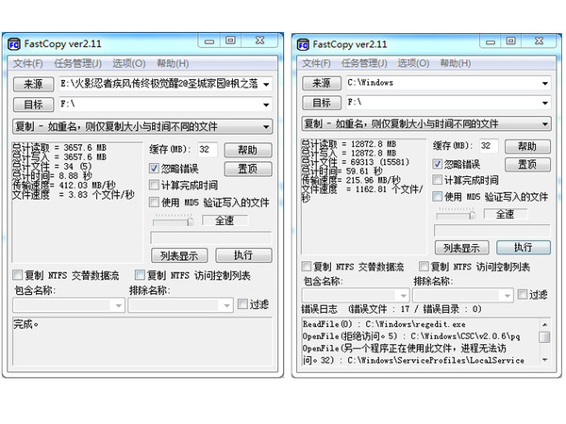Image resolution: width=566 pixels, height=424 pixels.
Task: Click 列表显示 button in left window
Action: [179, 255]
